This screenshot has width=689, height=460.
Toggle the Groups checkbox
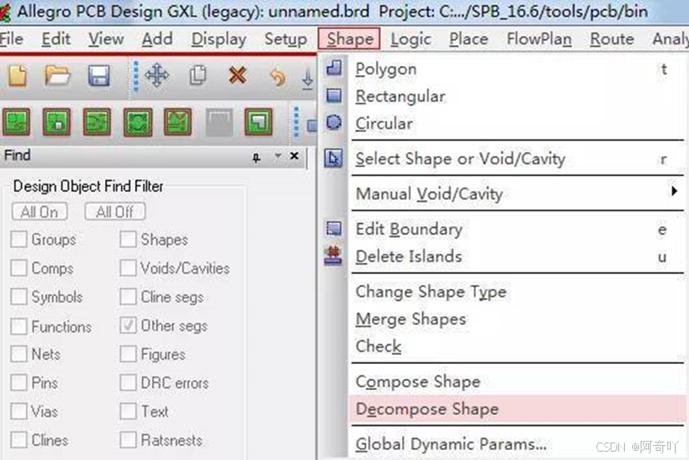click(x=19, y=240)
